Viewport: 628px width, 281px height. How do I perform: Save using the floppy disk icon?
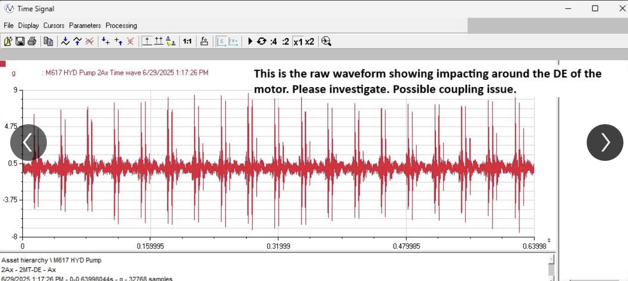[20, 41]
